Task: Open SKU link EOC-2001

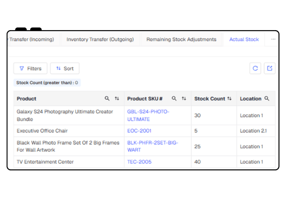Action: coord(139,131)
